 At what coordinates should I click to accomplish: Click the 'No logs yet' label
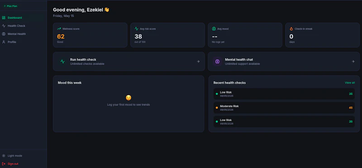tap(218, 42)
